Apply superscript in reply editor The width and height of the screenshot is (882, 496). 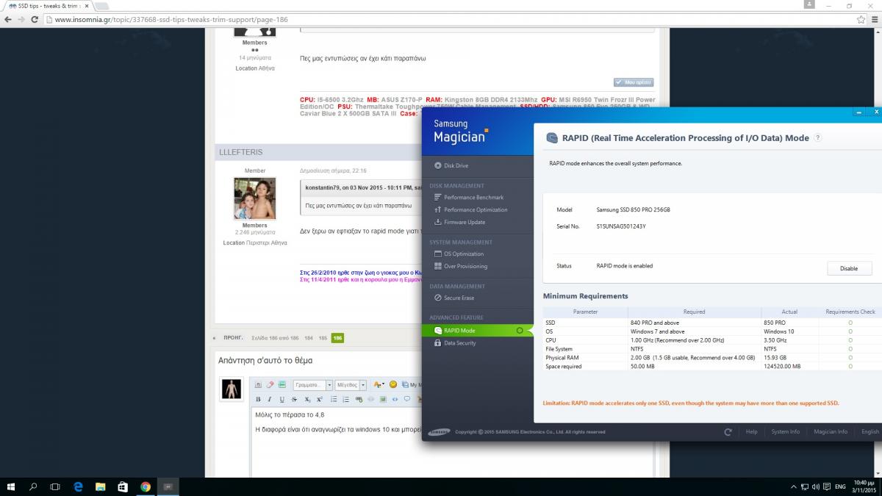(x=319, y=399)
